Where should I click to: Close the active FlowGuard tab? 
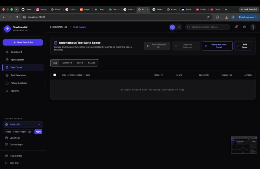[147, 9]
